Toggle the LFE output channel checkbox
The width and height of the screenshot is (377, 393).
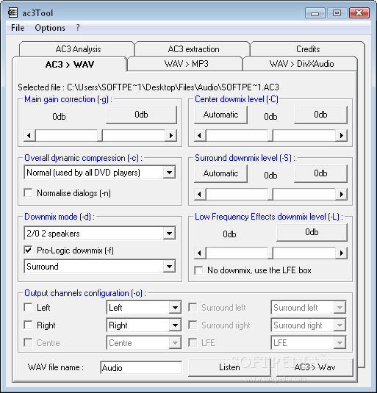(x=193, y=342)
